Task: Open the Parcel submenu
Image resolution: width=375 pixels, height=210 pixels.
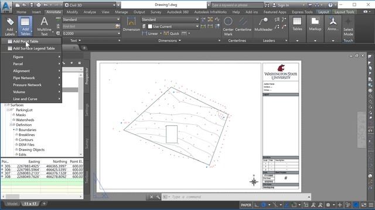Action: click(31, 64)
